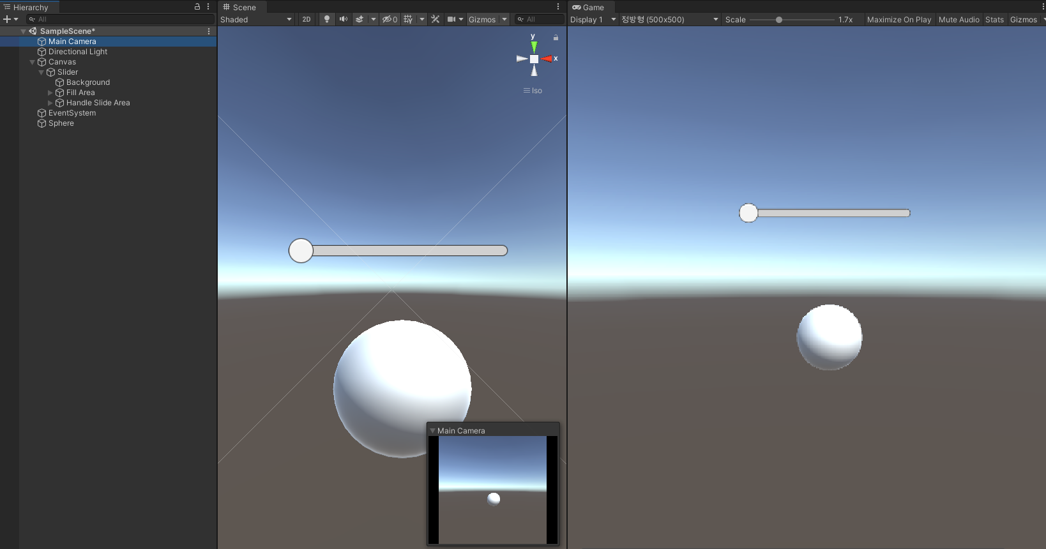
Task: Open the 500x500 aspect ratio dropdown
Action: click(x=670, y=19)
